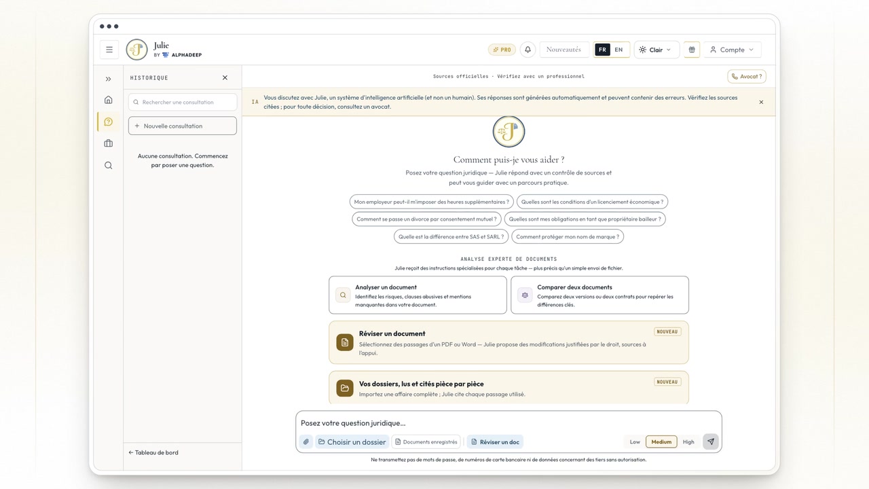Select High effort level
Screen dimensions: 869x489
[x=688, y=442]
